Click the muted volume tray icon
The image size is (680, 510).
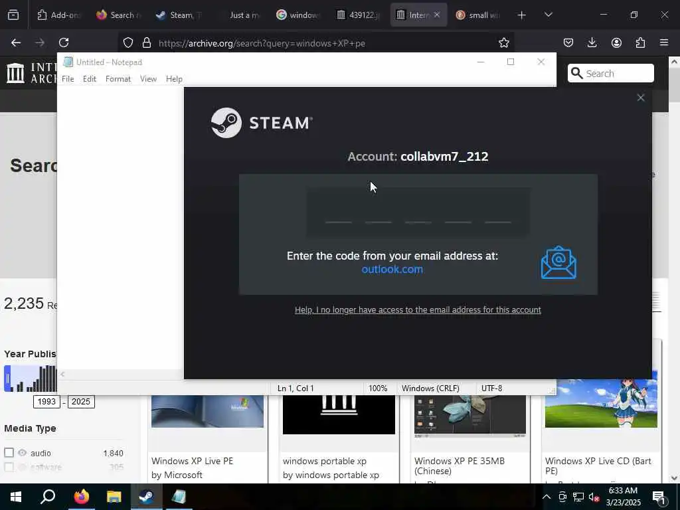594,497
